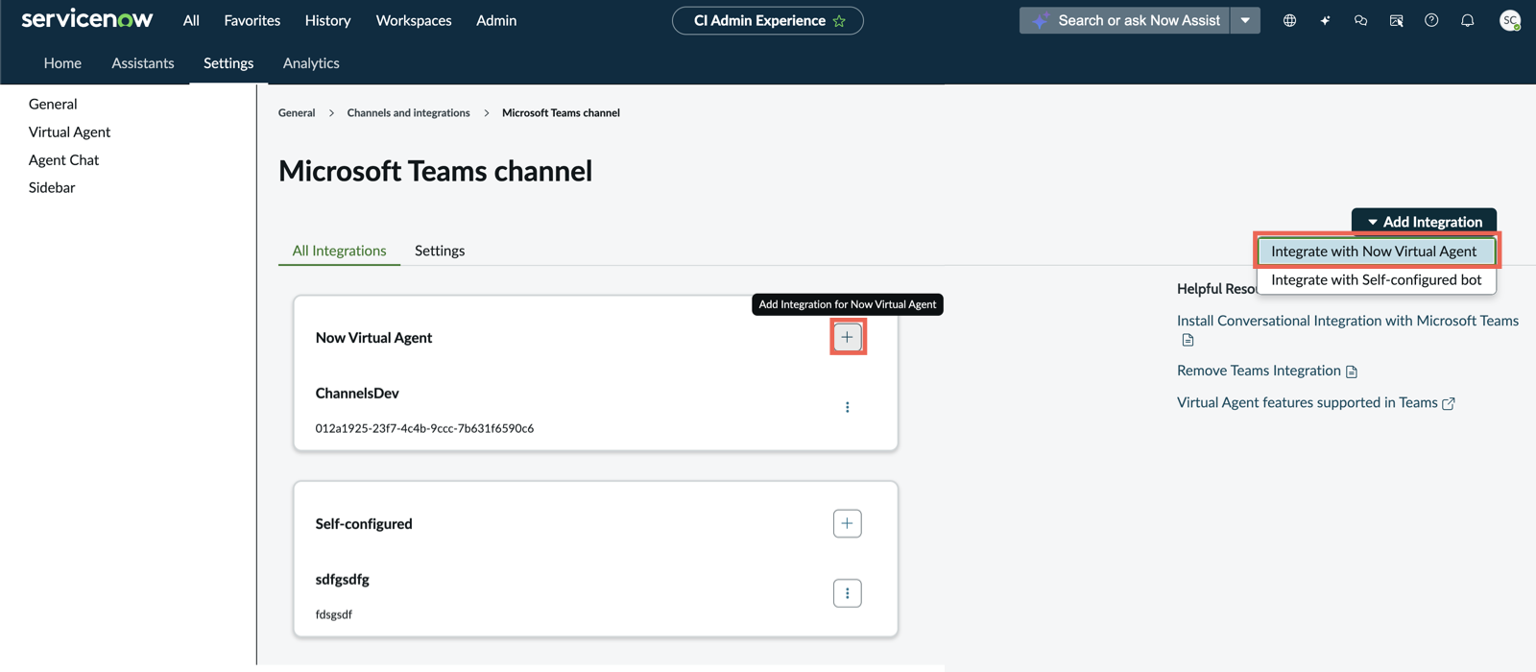Toggle the Add Integration dropdown button
The width and height of the screenshot is (1536, 672).
click(x=1424, y=222)
